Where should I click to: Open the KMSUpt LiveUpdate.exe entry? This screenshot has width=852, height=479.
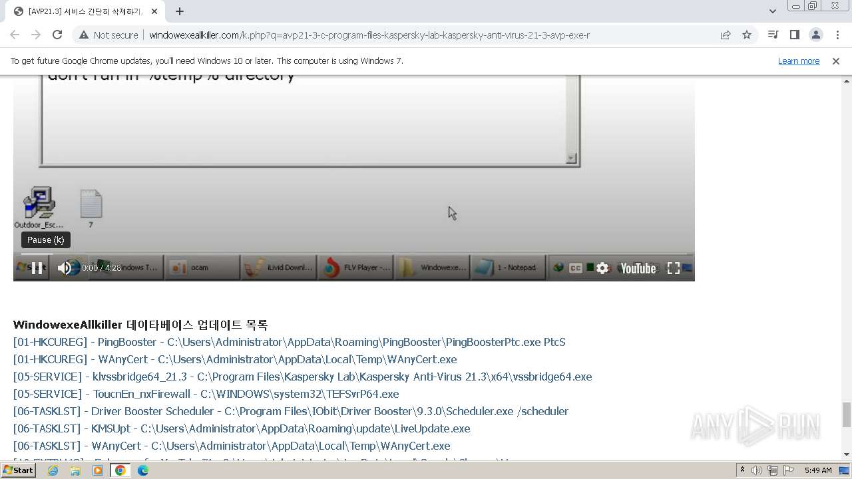click(242, 428)
